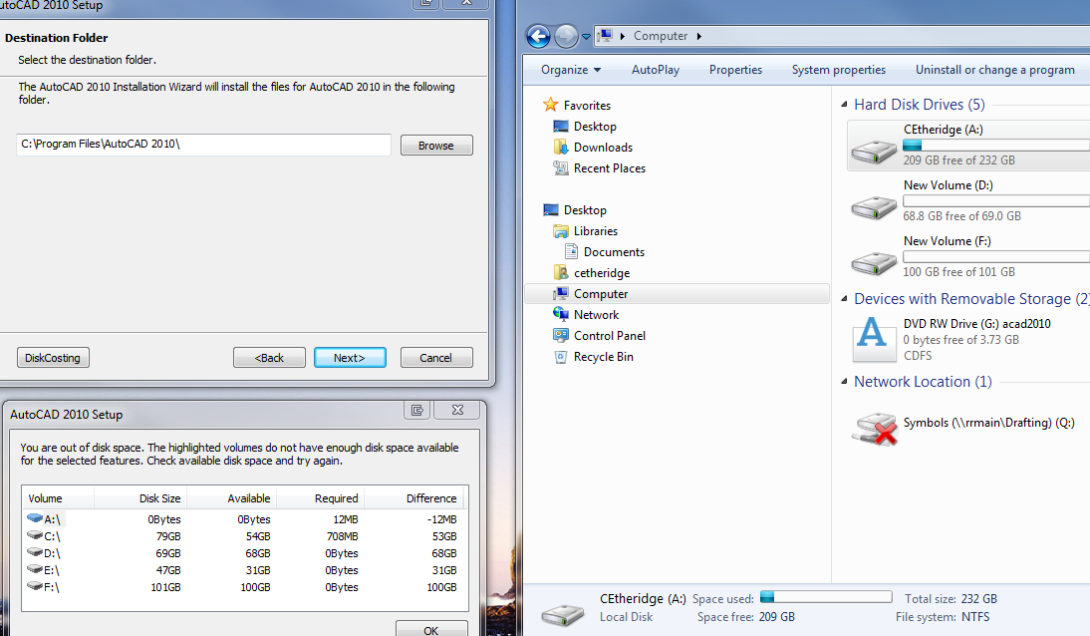Viewport: 1090px width, 636px height.
Task: Click the back navigation arrow
Action: tap(537, 36)
